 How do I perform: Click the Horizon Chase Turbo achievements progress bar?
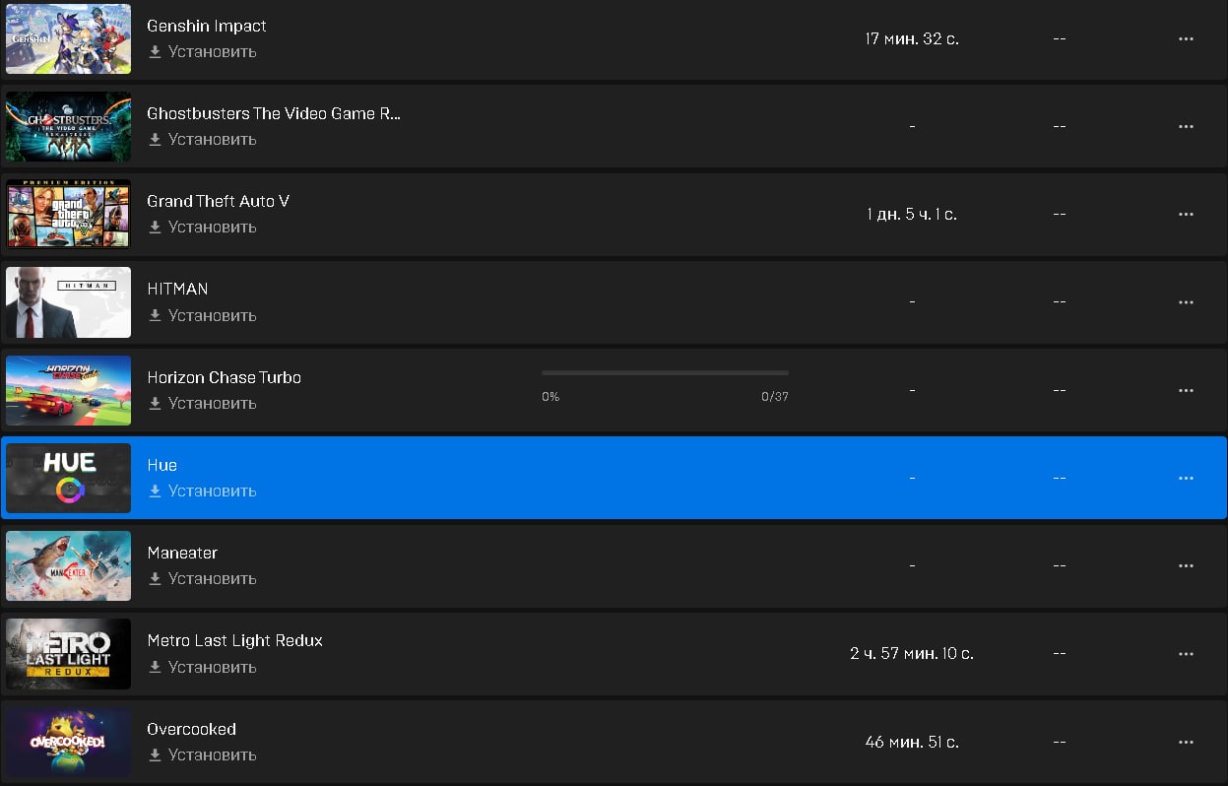pos(665,373)
